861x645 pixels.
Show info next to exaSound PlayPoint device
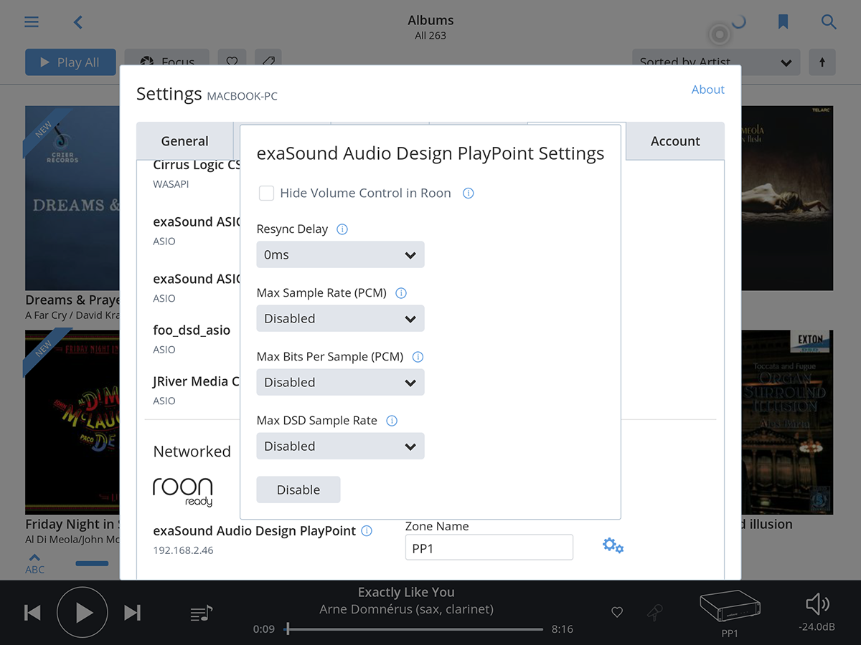[x=367, y=531]
